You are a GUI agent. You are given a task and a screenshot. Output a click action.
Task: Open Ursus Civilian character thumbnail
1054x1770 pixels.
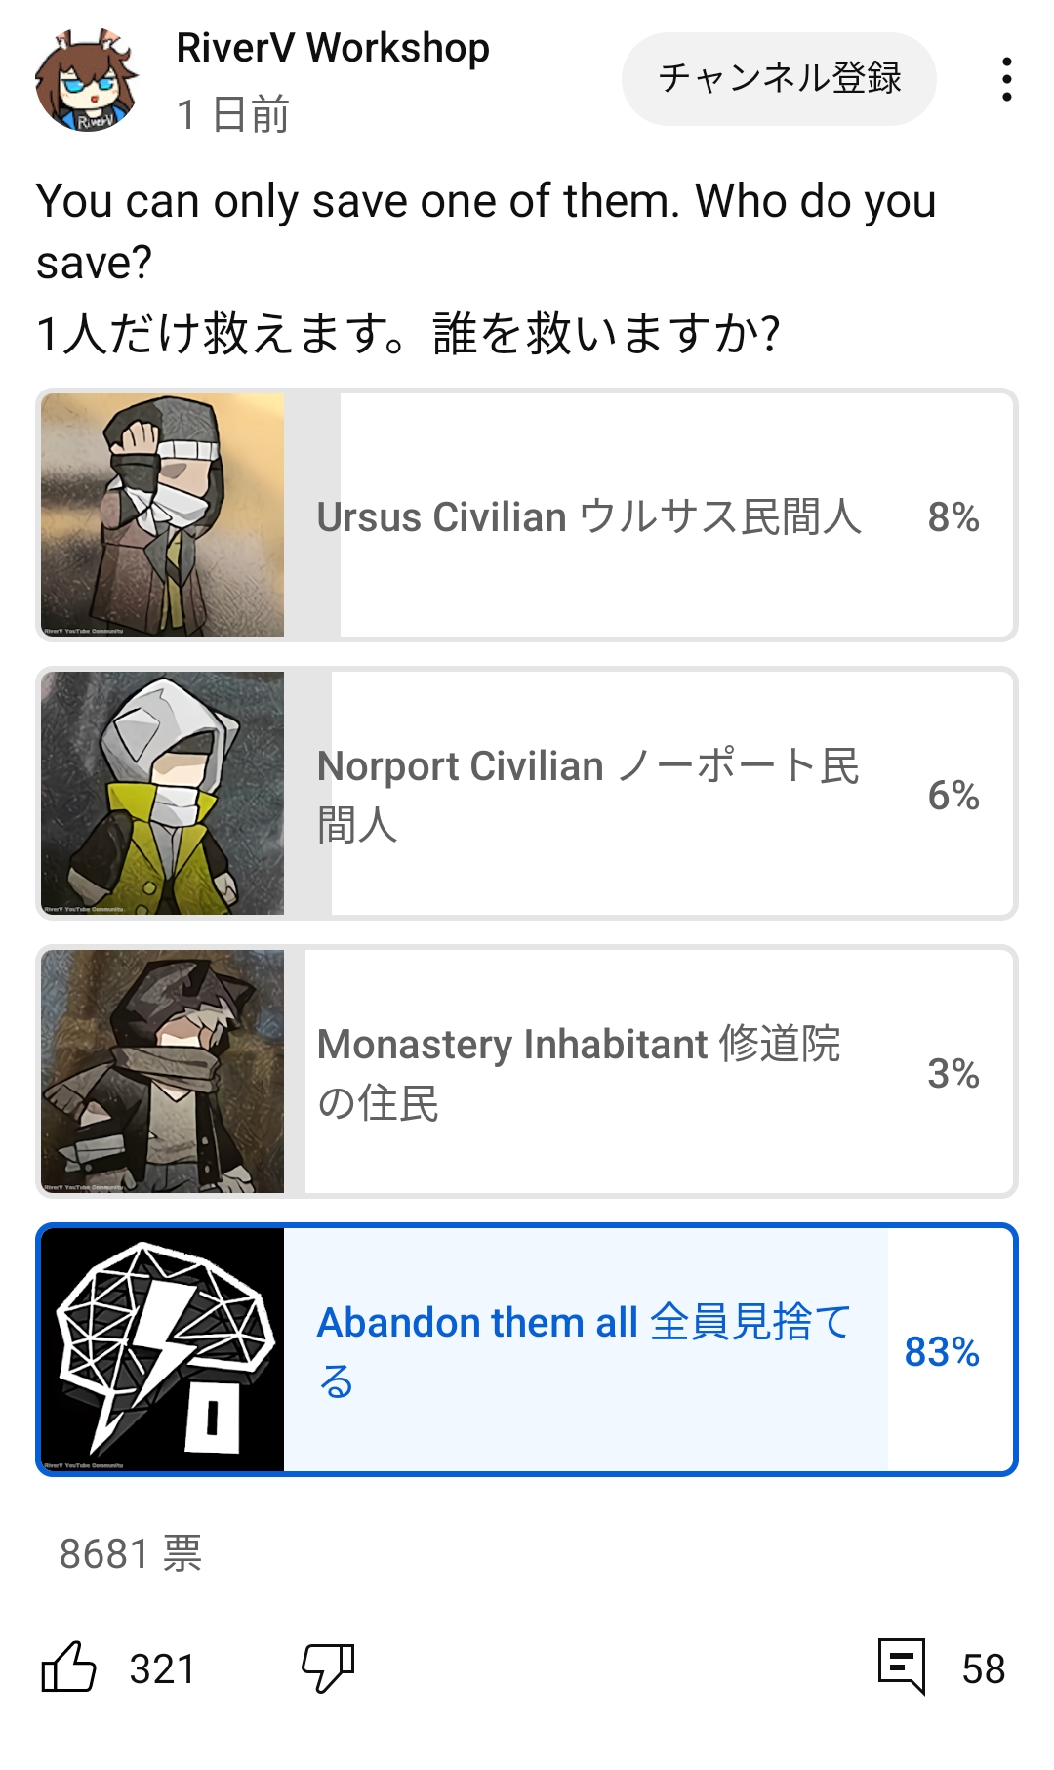(x=163, y=515)
